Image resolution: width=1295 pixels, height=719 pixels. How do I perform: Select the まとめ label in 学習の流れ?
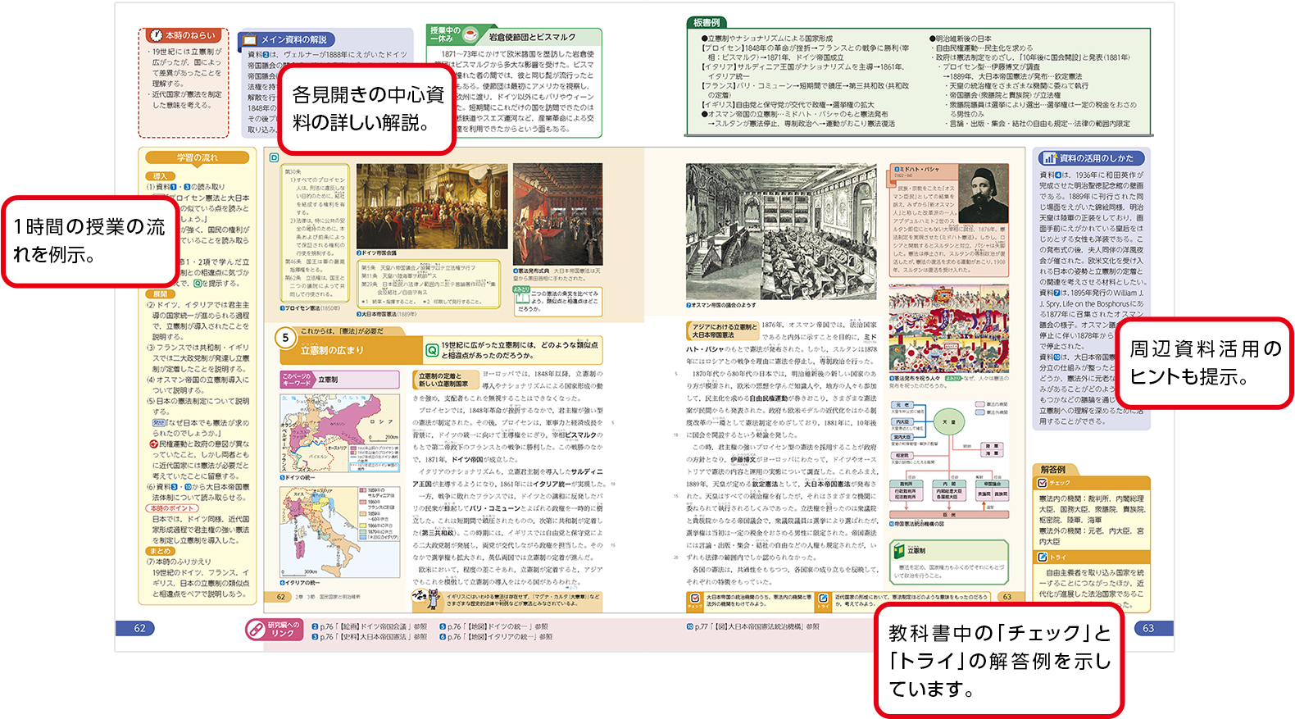(160, 551)
